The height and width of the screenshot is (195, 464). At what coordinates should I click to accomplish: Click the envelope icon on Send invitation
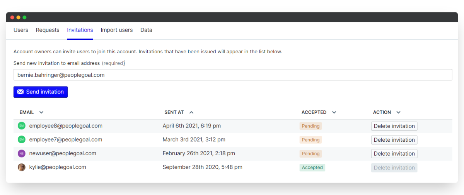point(20,92)
